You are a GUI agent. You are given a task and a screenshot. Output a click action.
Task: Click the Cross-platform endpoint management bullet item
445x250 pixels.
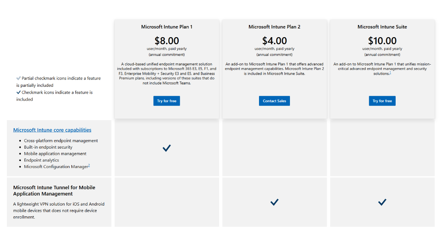61,141
